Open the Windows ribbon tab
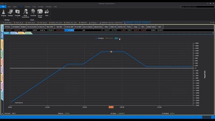Image resolution: width=215 pixels, height=121 pixels. pos(49,7)
